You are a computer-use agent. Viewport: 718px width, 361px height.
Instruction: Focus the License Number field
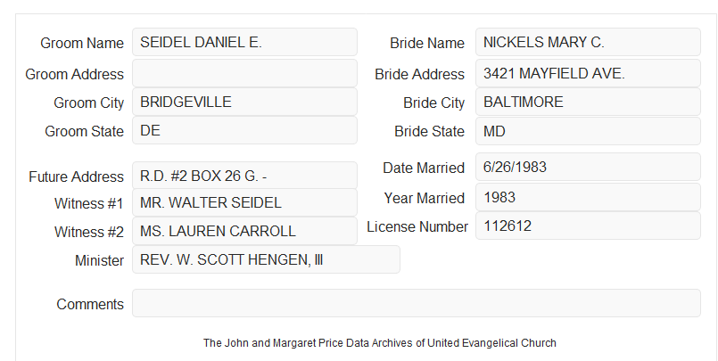(588, 226)
